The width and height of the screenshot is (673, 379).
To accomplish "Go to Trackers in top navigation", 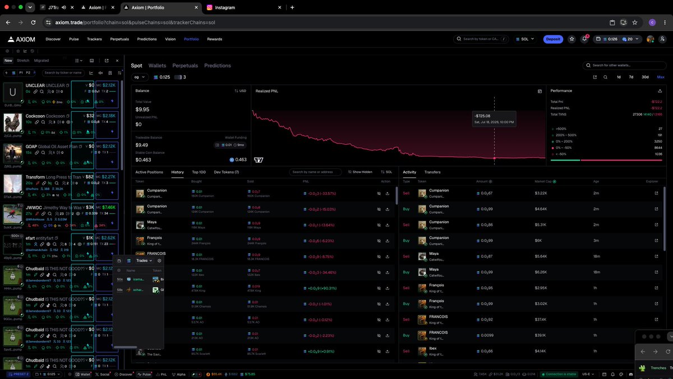I will point(94,39).
